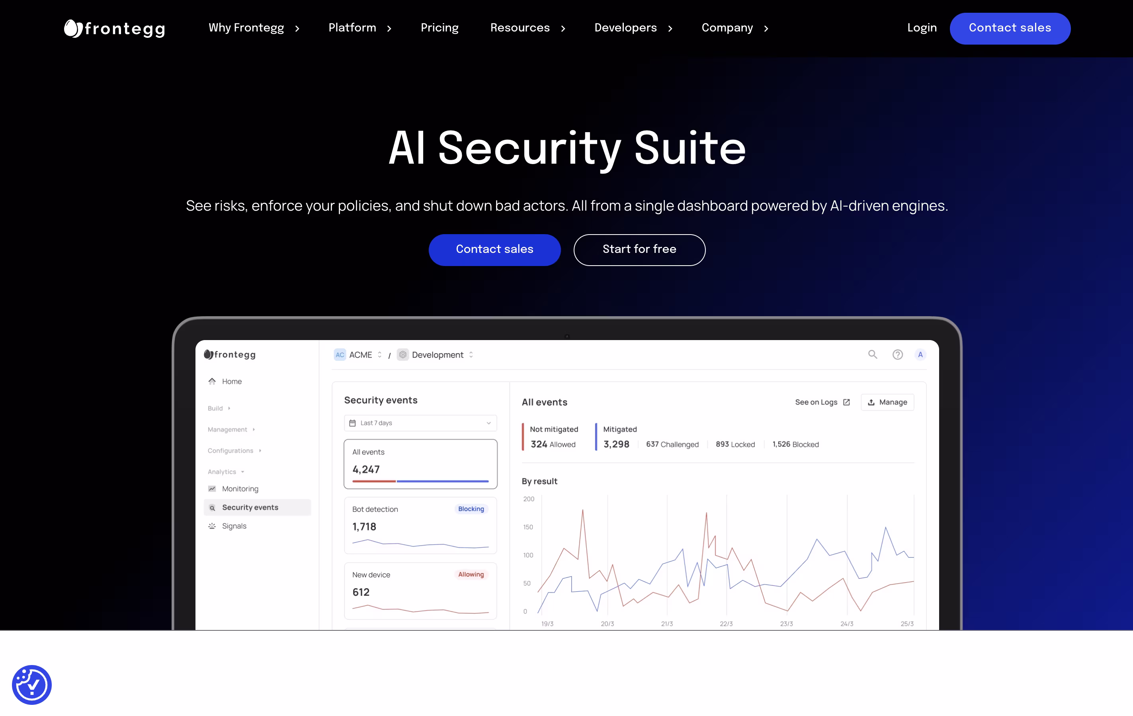
Task: Open the Pricing page
Action: [440, 28]
